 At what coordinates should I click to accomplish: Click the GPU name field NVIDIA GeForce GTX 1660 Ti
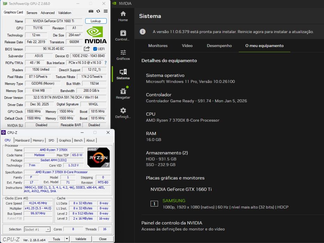(54, 21)
